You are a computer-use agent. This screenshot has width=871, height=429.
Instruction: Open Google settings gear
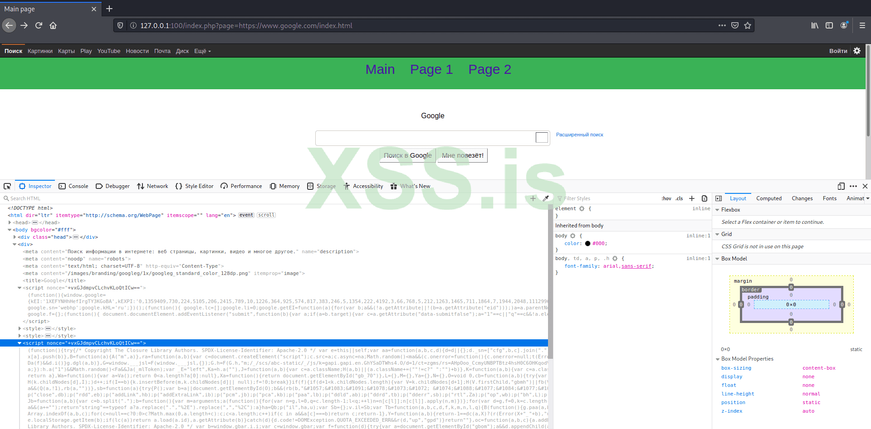857,51
